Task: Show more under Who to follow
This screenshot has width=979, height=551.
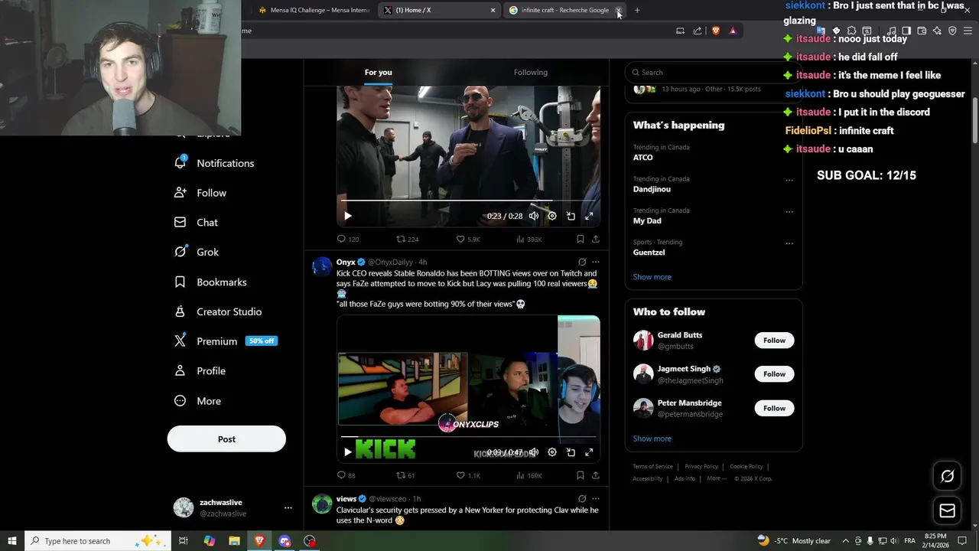Action: tap(652, 439)
